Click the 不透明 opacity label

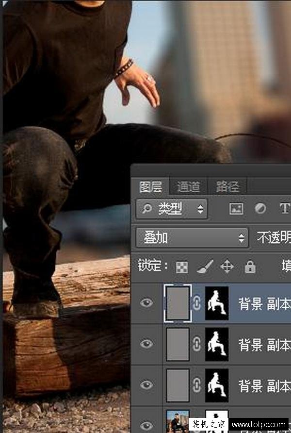(274, 237)
